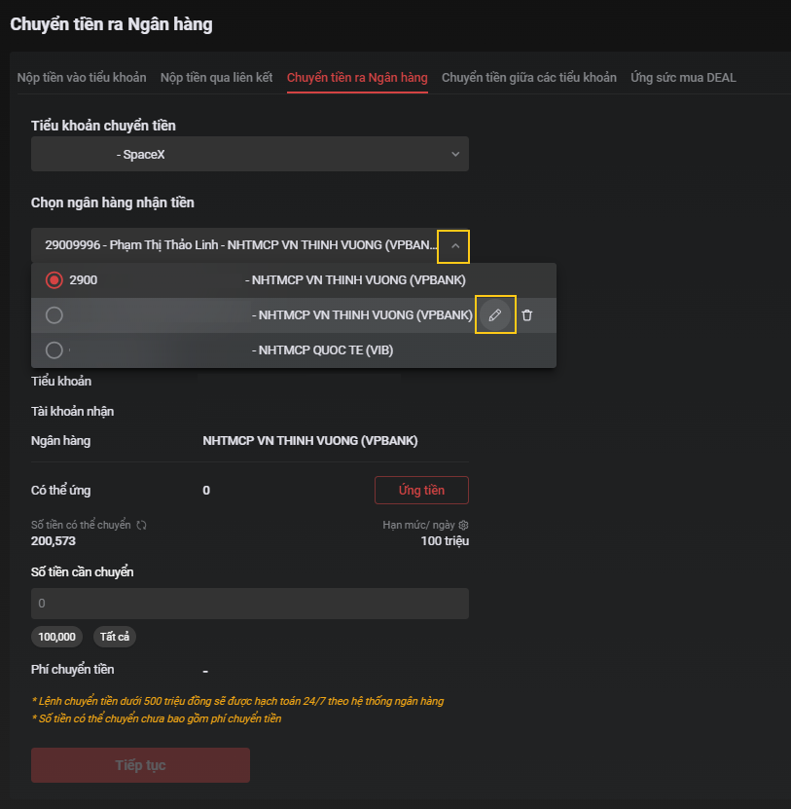Select the Chuyển tiền ra Ngân hàng tab

357,78
